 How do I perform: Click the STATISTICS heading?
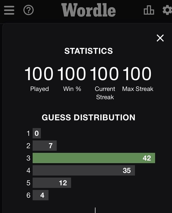click(88, 51)
